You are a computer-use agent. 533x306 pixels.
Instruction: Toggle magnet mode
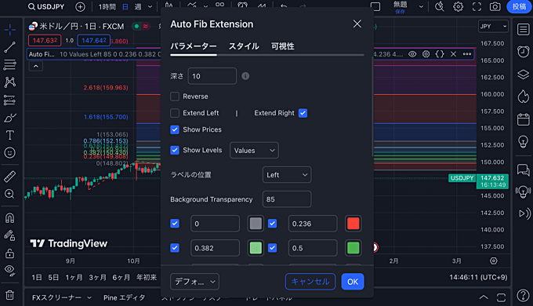click(10, 218)
